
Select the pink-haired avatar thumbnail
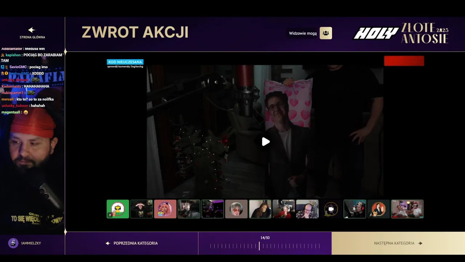tap(165, 209)
